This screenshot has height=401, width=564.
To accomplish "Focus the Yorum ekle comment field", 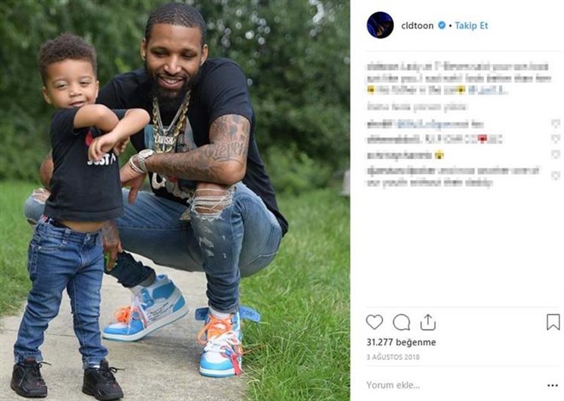I will point(453,385).
